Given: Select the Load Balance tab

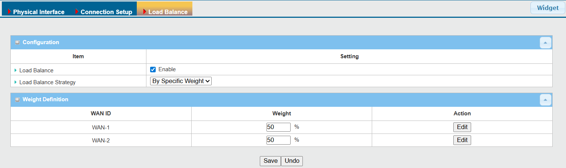Looking at the screenshot, I should click(x=168, y=12).
